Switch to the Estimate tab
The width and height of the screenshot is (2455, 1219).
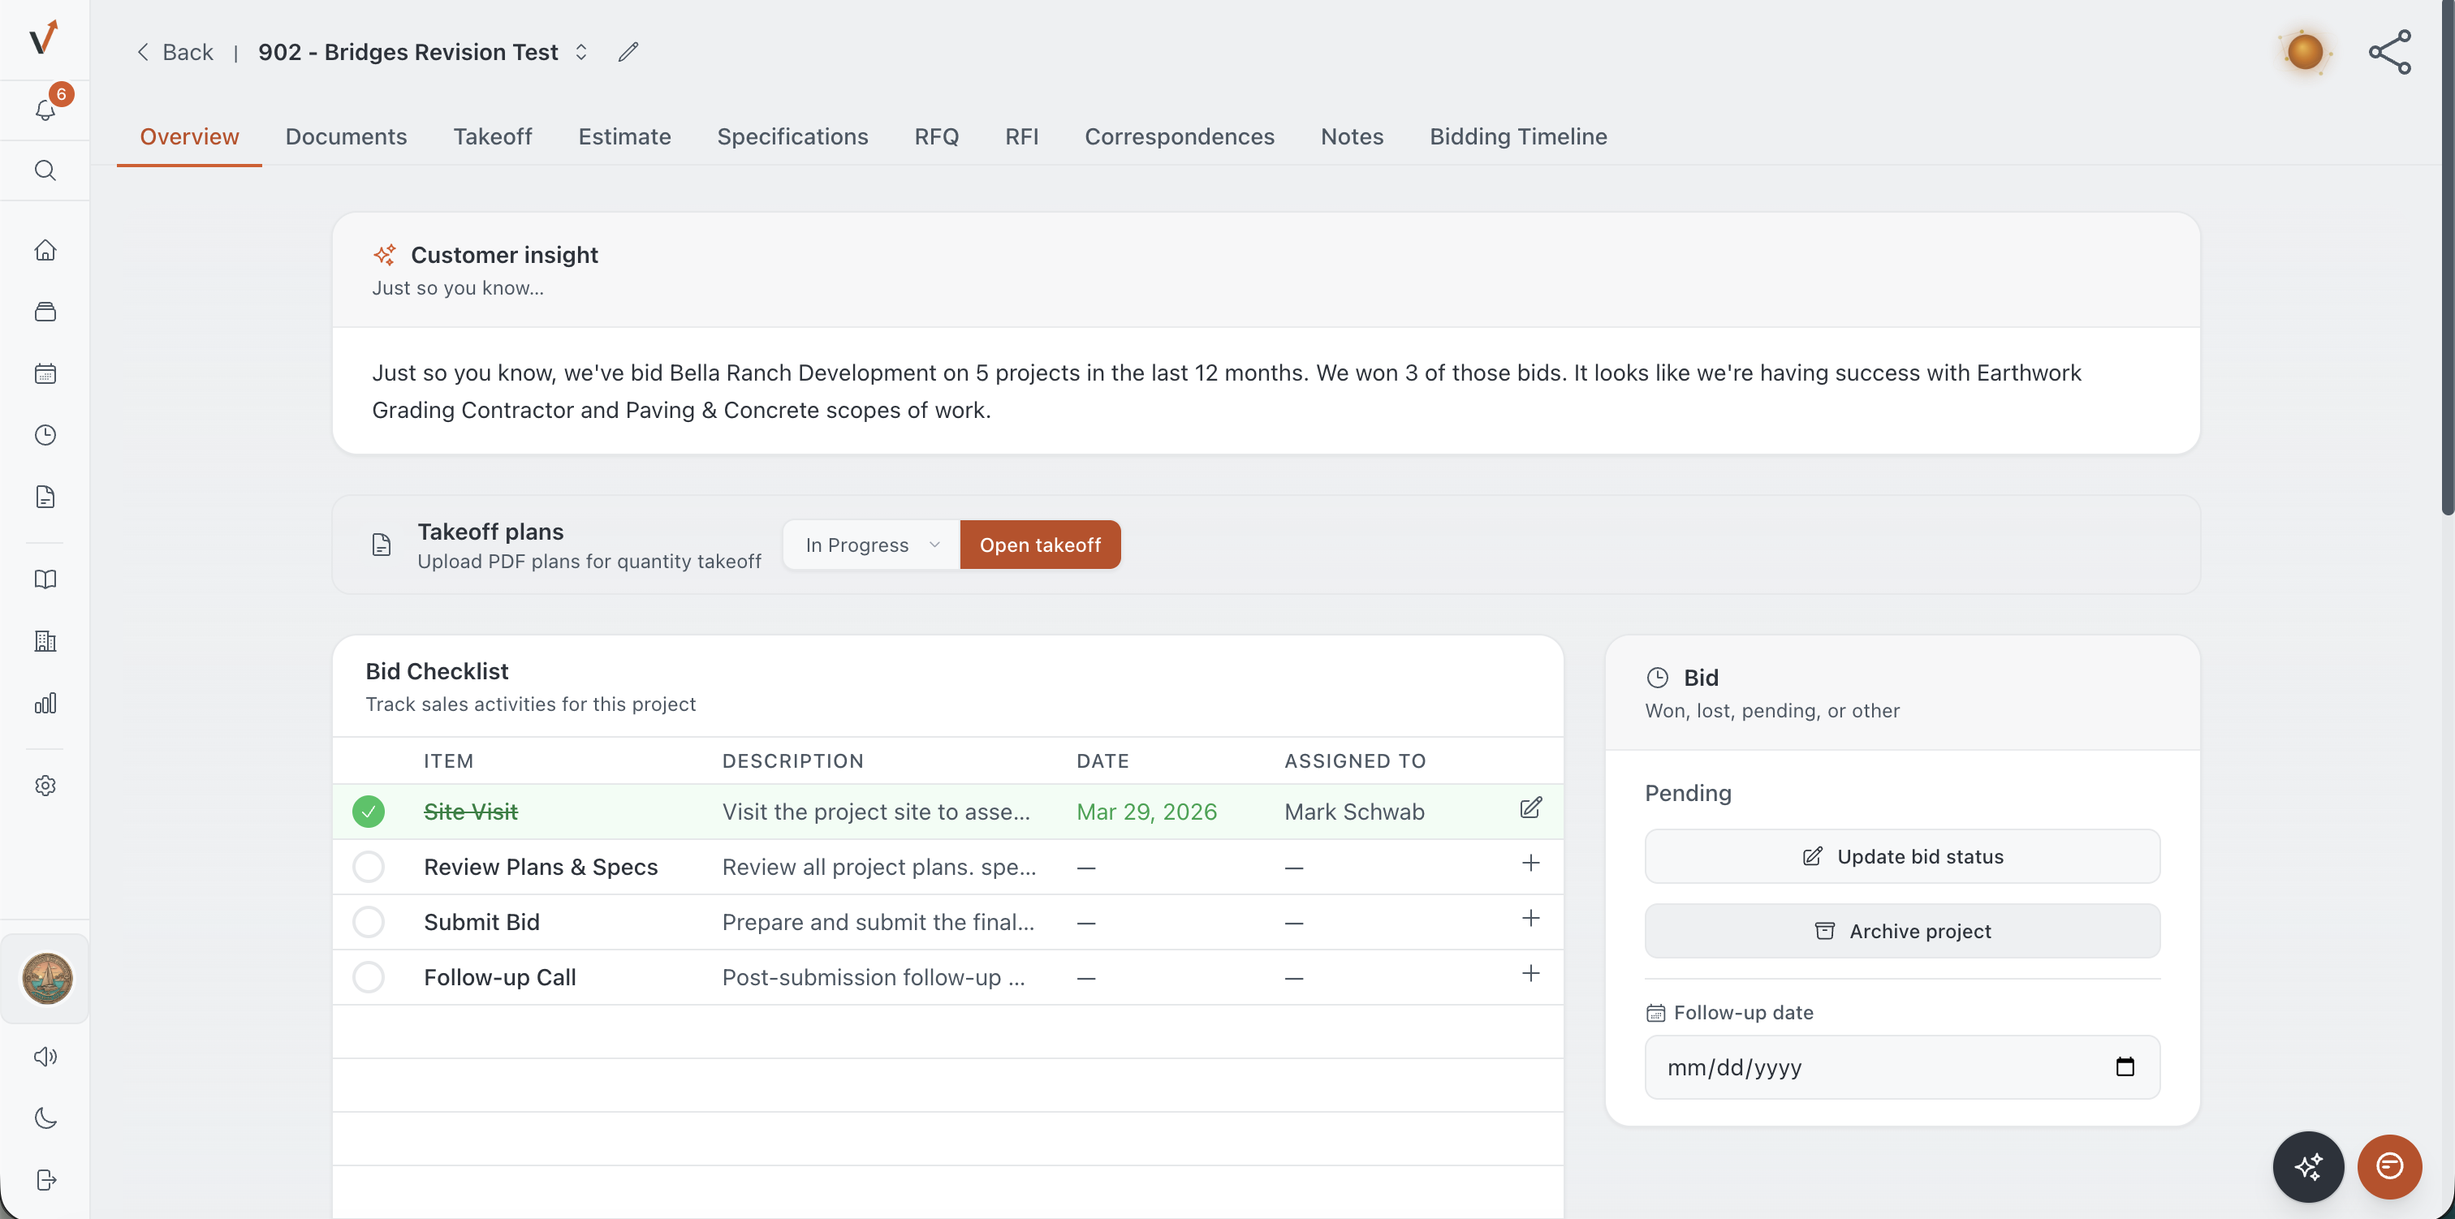tap(624, 136)
